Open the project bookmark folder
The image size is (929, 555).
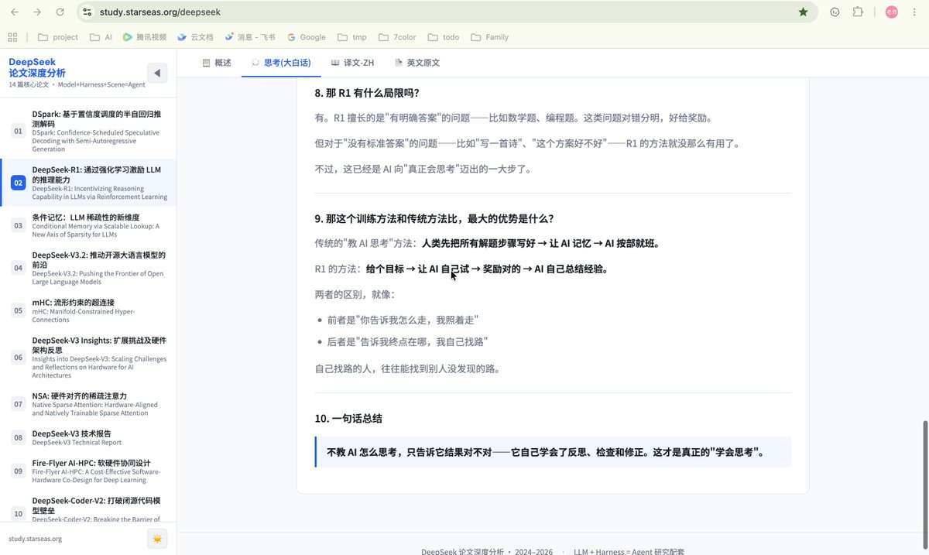click(58, 37)
